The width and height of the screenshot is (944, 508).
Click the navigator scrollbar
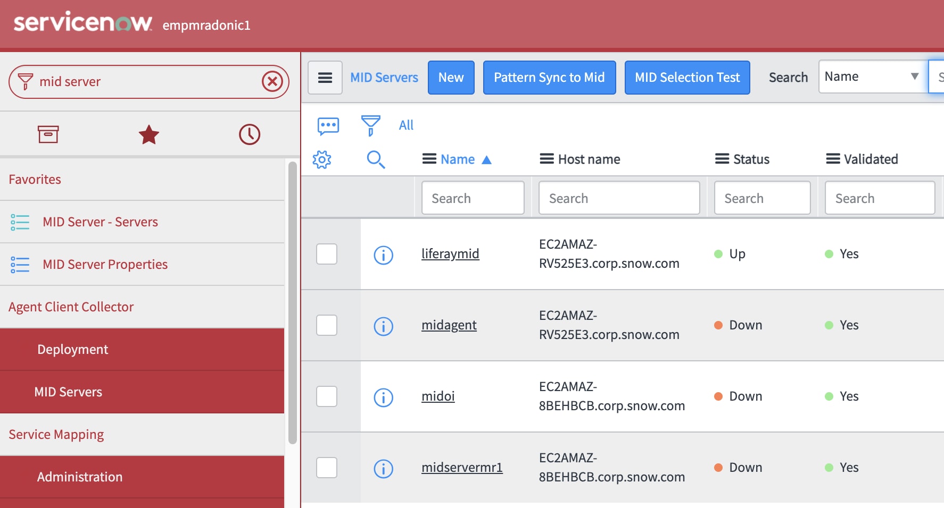point(292,303)
